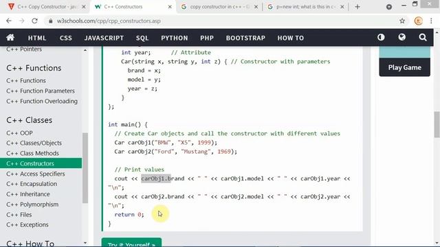The width and height of the screenshot is (440, 247).
Task: Click the "// Print values" comment
Action: click(139, 169)
